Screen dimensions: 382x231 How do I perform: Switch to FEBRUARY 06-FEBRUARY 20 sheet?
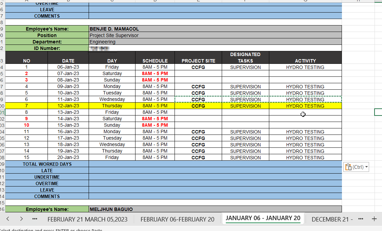click(177, 219)
